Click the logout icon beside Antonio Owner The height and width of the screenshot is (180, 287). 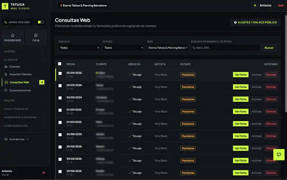[44, 173]
